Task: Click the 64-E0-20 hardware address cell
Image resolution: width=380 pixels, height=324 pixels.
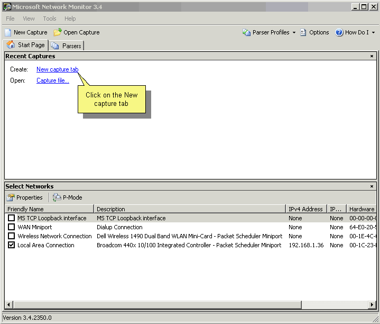Action: tap(363, 227)
